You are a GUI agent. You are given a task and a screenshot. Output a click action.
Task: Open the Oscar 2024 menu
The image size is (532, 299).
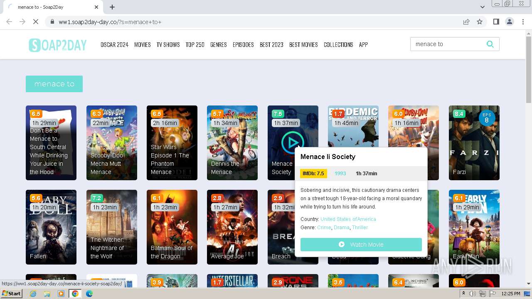[x=114, y=44]
